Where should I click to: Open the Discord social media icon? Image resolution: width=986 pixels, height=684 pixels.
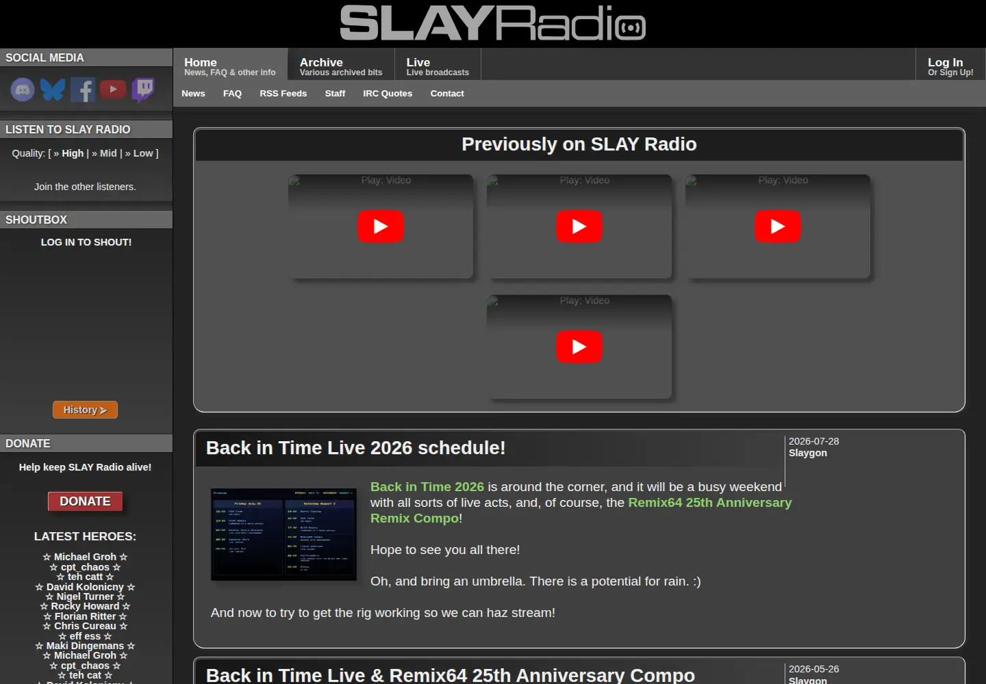23,90
